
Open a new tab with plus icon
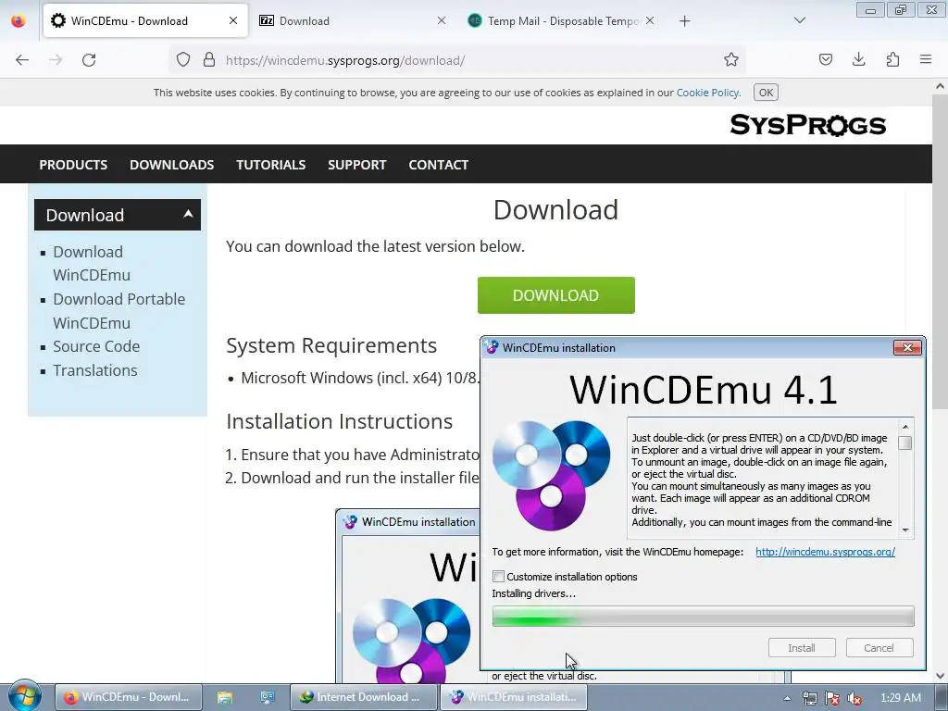tap(684, 21)
